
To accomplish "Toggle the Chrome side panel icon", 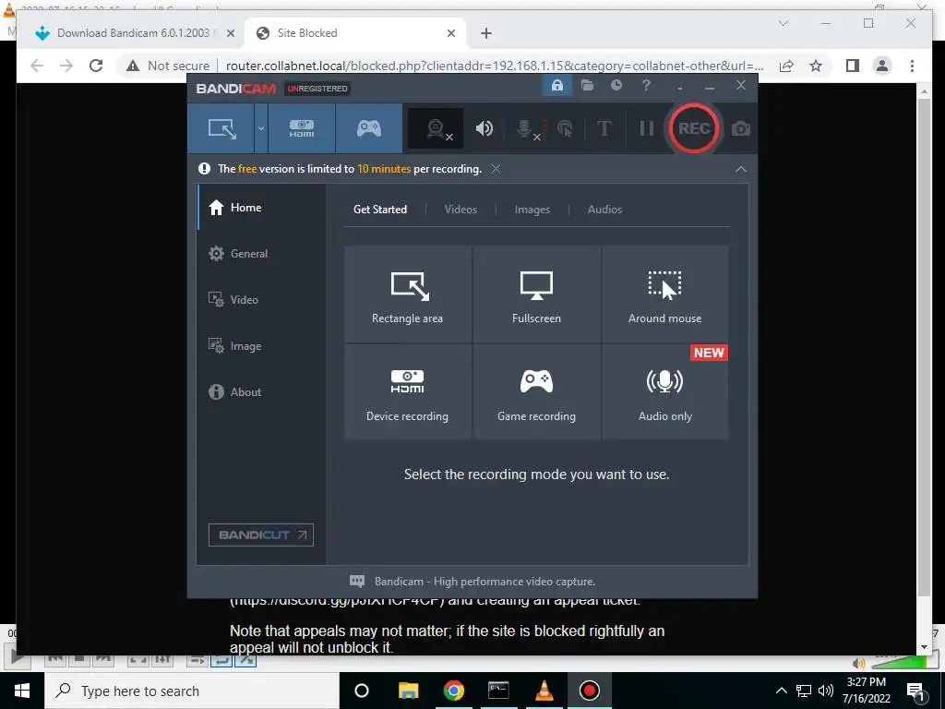I will click(852, 66).
